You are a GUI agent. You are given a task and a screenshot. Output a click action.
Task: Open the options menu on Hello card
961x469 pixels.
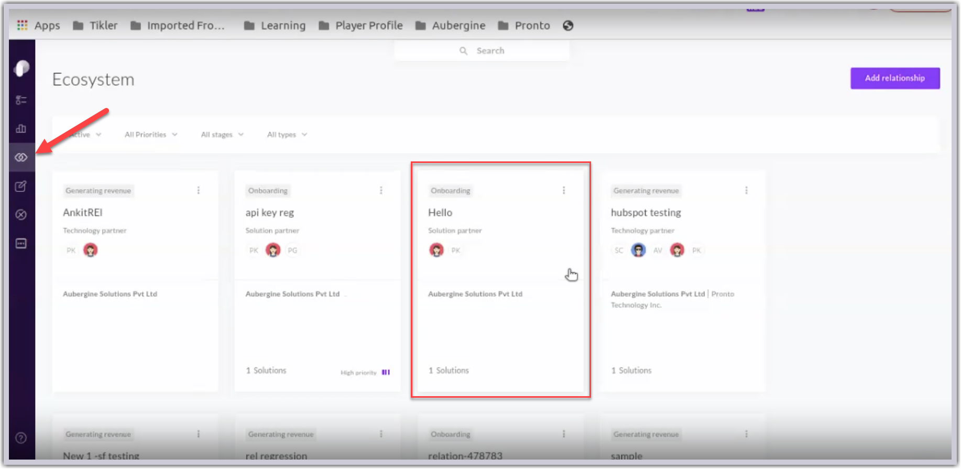pyautogui.click(x=564, y=190)
